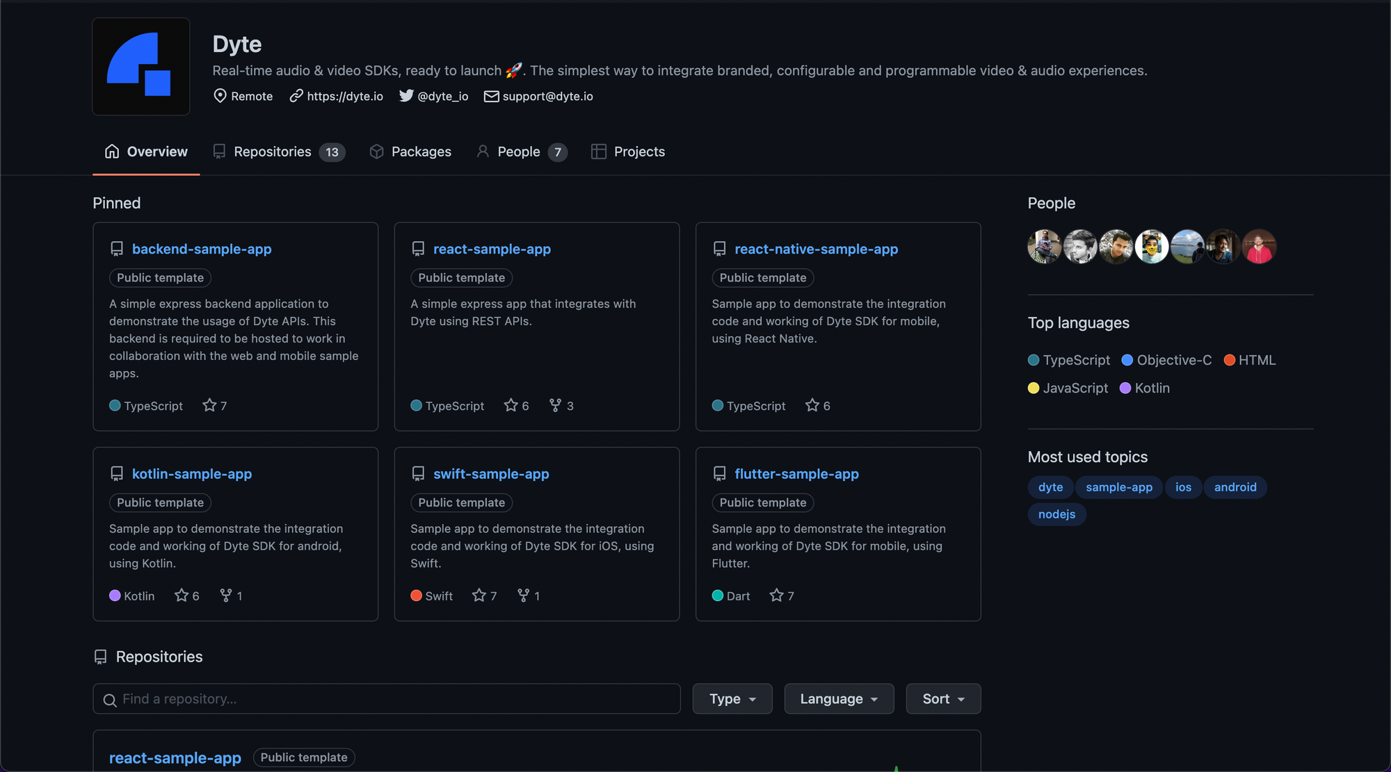Image resolution: width=1391 pixels, height=772 pixels.
Task: Click the support@dyte.io email link
Action: click(x=547, y=96)
